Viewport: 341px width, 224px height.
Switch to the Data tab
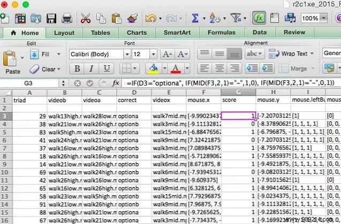click(x=260, y=33)
